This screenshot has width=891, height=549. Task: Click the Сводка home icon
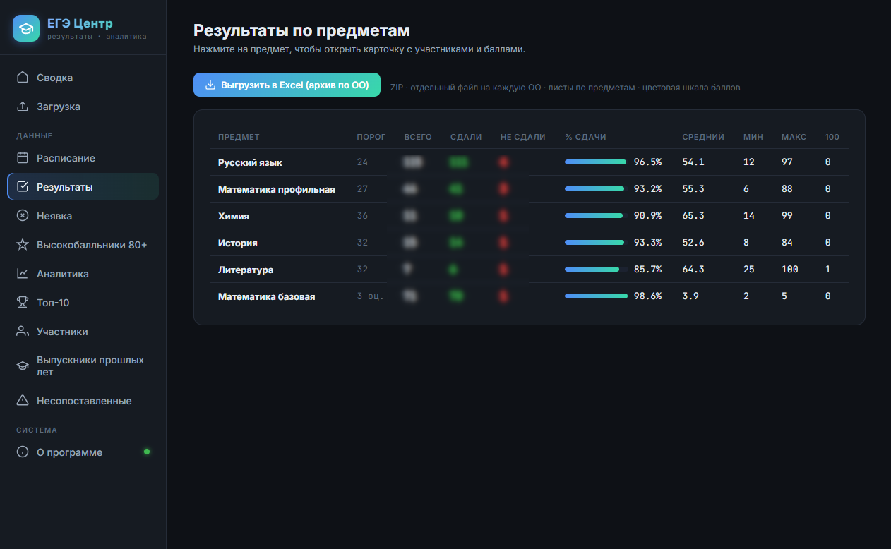23,78
